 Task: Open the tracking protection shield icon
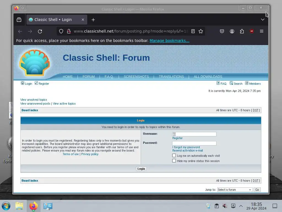(x=61, y=31)
